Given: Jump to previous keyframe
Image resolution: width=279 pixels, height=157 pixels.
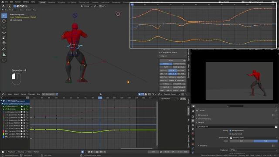Looking at the screenshot, I should click(92, 152).
